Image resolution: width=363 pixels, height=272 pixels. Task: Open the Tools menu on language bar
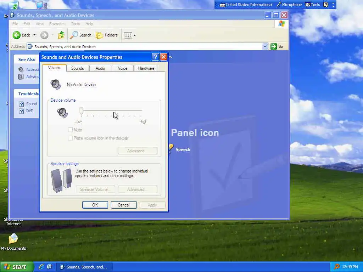313,5
